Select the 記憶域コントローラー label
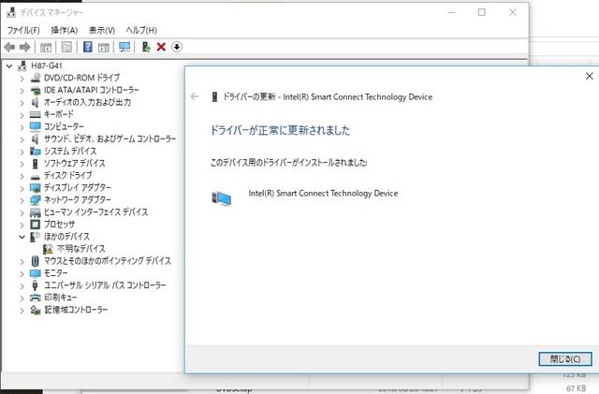Image resolution: width=599 pixels, height=394 pixels. [x=76, y=310]
